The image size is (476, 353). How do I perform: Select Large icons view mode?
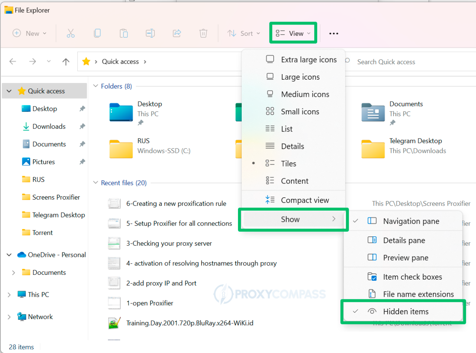coord(299,77)
